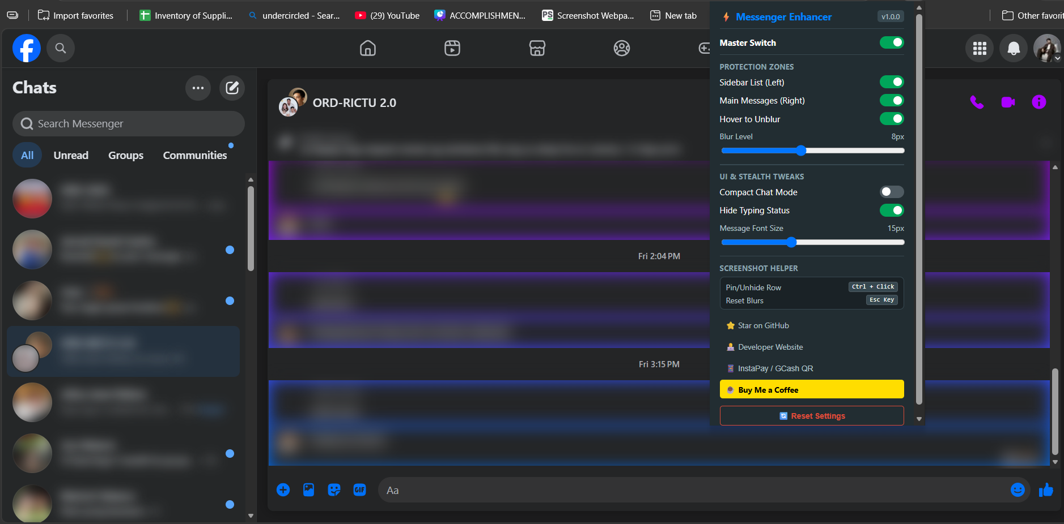The height and width of the screenshot is (524, 1064).
Task: Toggle Main Messages (Right) protection
Action: pyautogui.click(x=892, y=101)
